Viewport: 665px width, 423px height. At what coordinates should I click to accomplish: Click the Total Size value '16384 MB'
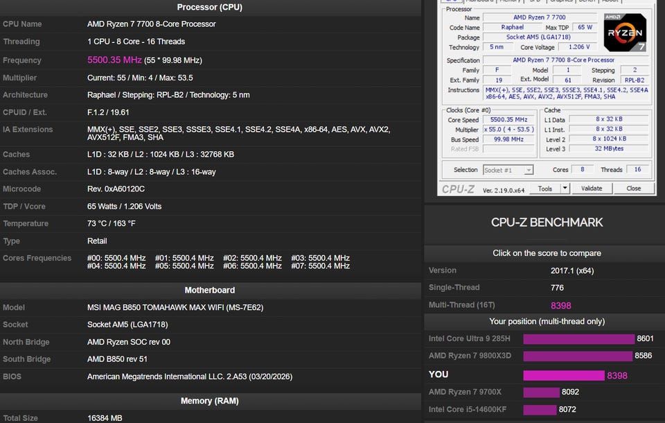[x=105, y=418]
